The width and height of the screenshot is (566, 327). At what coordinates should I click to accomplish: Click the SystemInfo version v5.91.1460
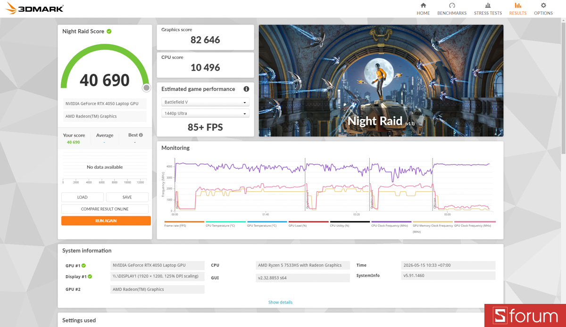(x=448, y=276)
